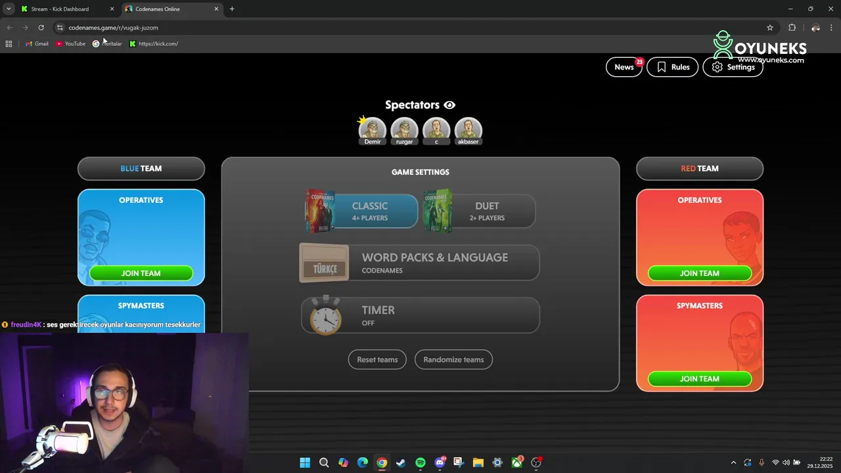
Task: Click the stopwatch timer icon
Action: (326, 316)
